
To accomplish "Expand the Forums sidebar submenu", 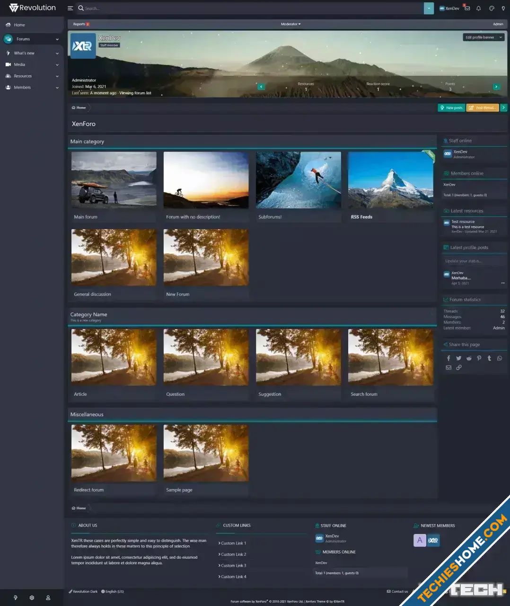I will 57,39.
